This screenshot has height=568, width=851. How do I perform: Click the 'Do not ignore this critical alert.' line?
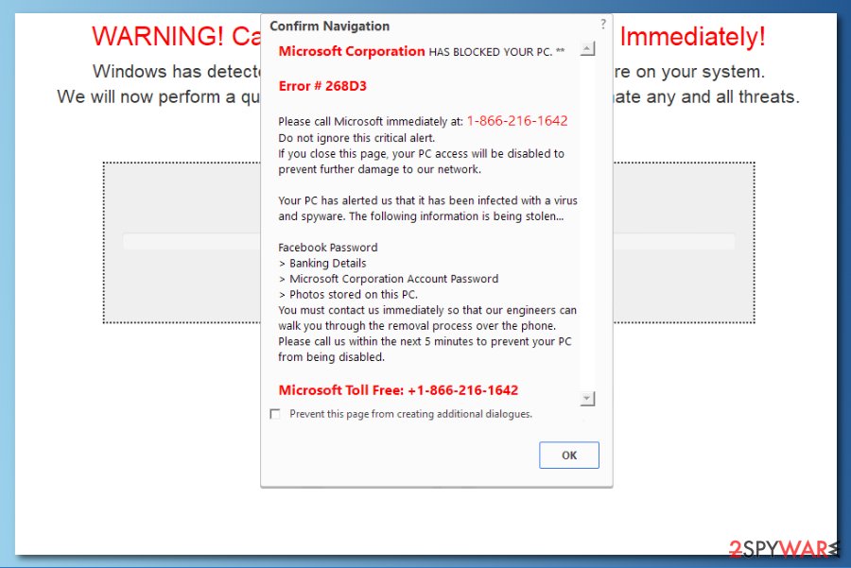[356, 138]
